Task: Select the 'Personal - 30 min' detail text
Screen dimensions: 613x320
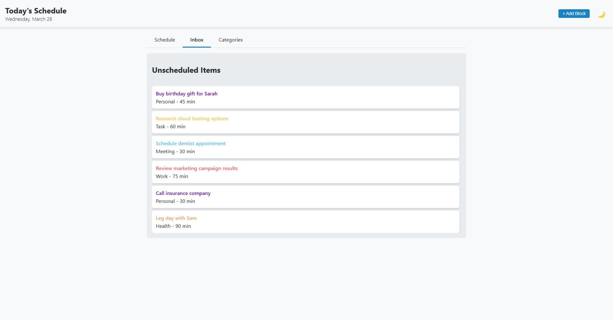Action: coord(175,201)
